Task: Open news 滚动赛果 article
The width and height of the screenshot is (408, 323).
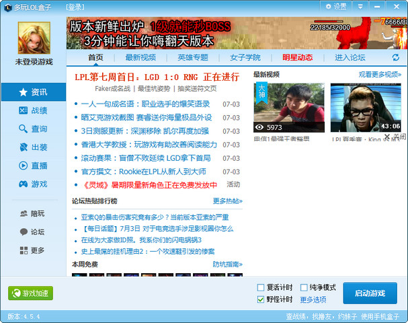Action: [146, 158]
